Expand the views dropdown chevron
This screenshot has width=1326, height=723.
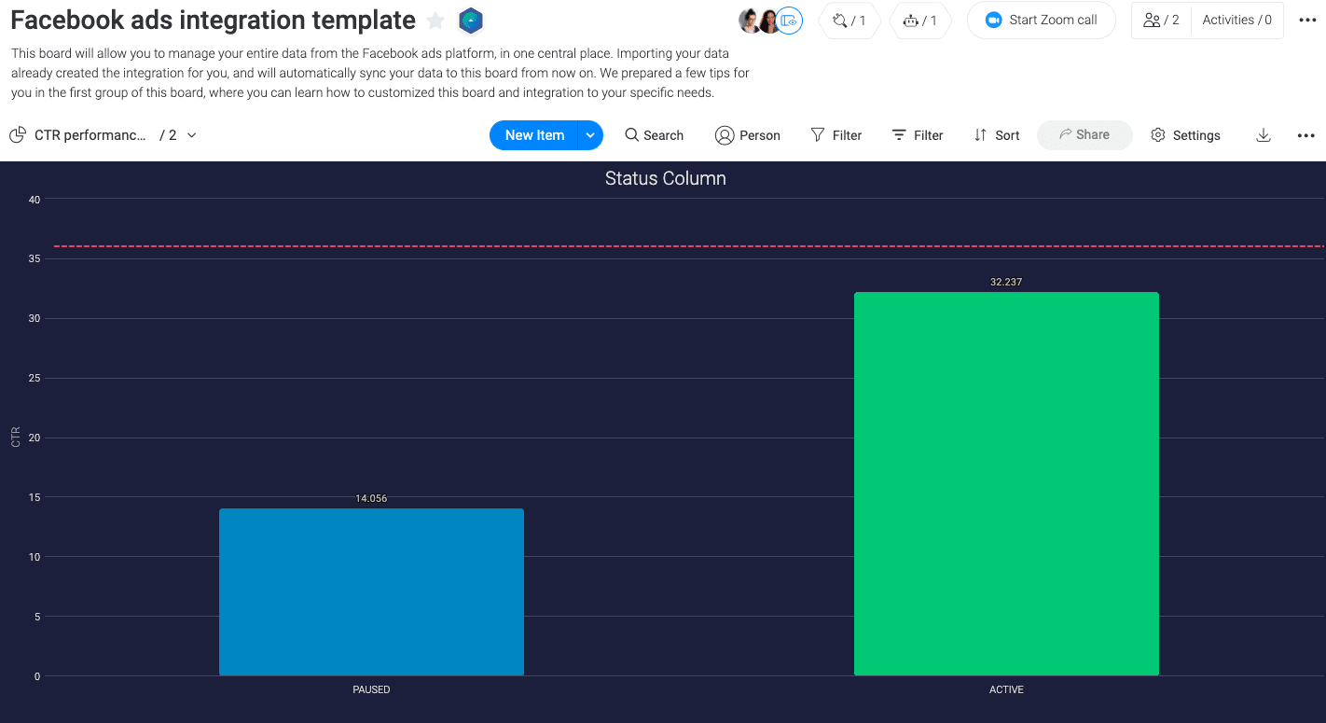point(192,135)
